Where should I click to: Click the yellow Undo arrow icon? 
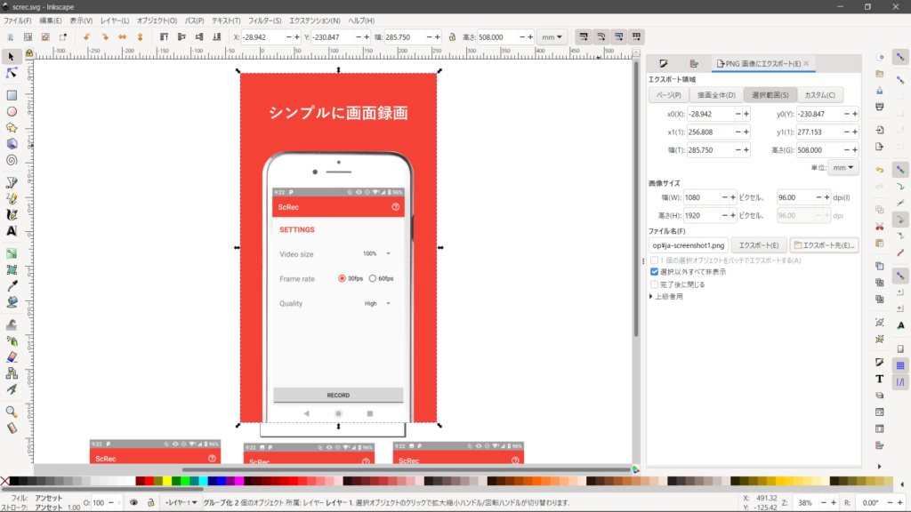(880, 170)
